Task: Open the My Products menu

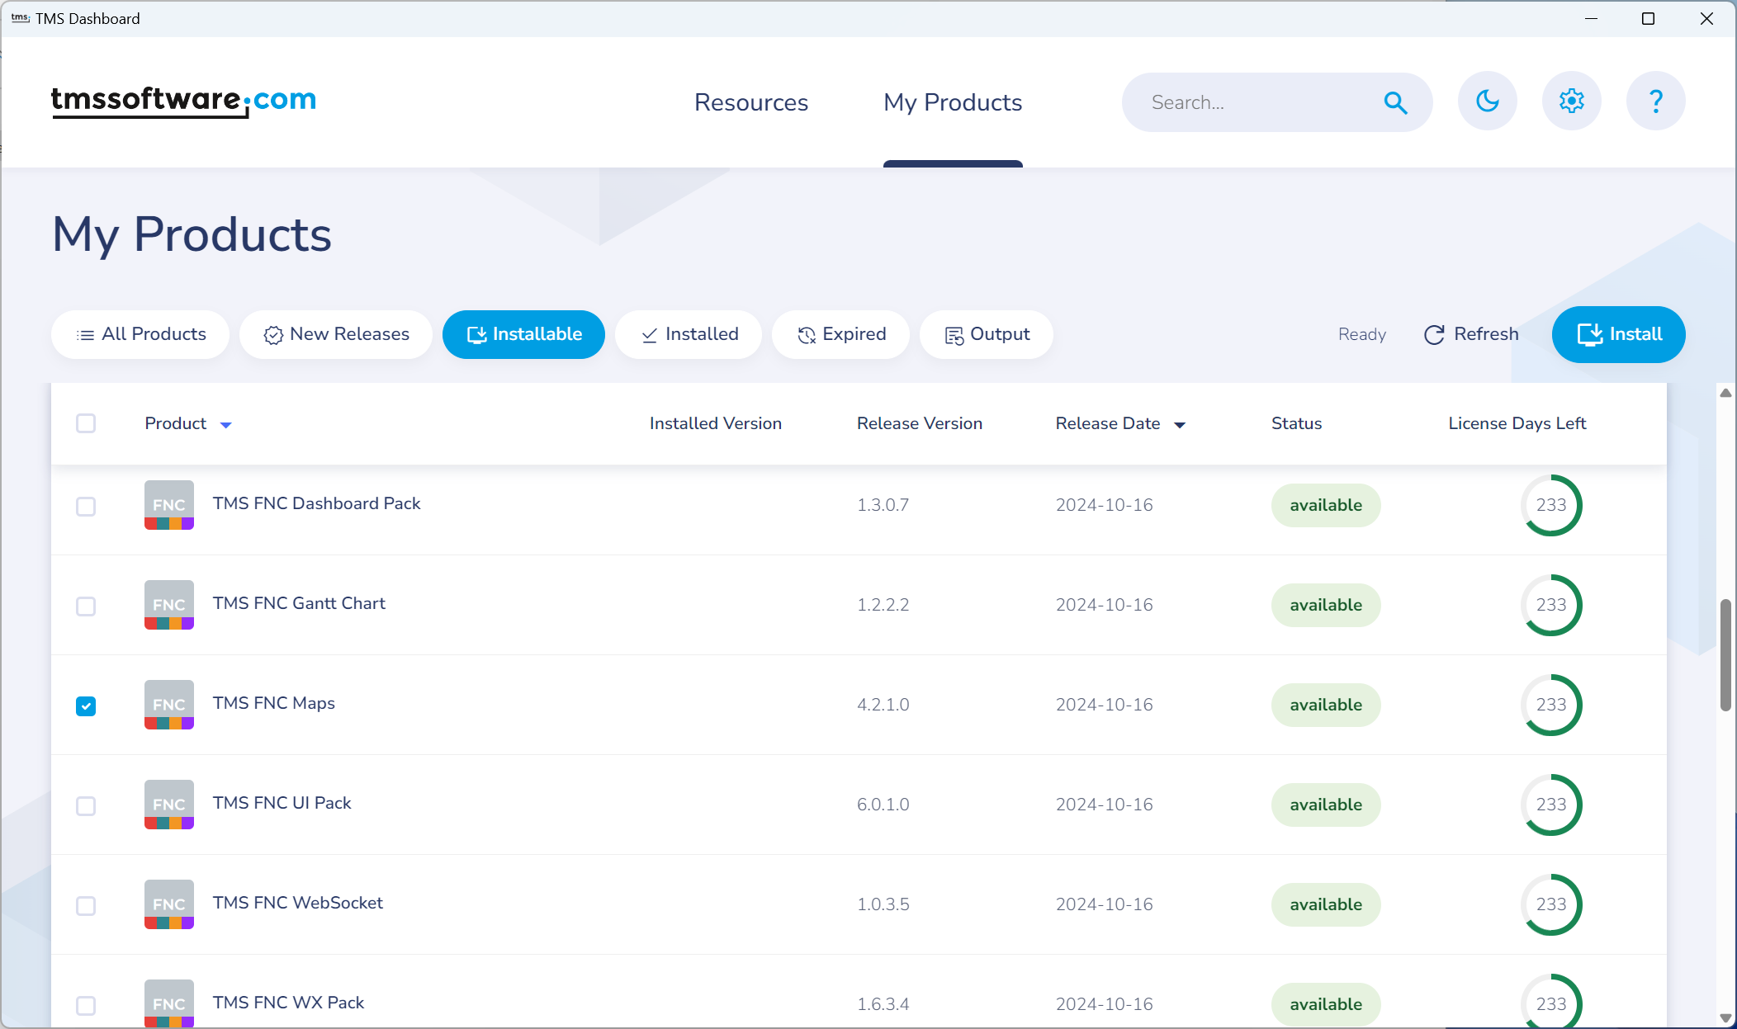Action: pos(953,102)
